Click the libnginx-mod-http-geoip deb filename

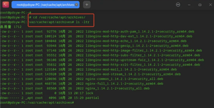point(137,46)
